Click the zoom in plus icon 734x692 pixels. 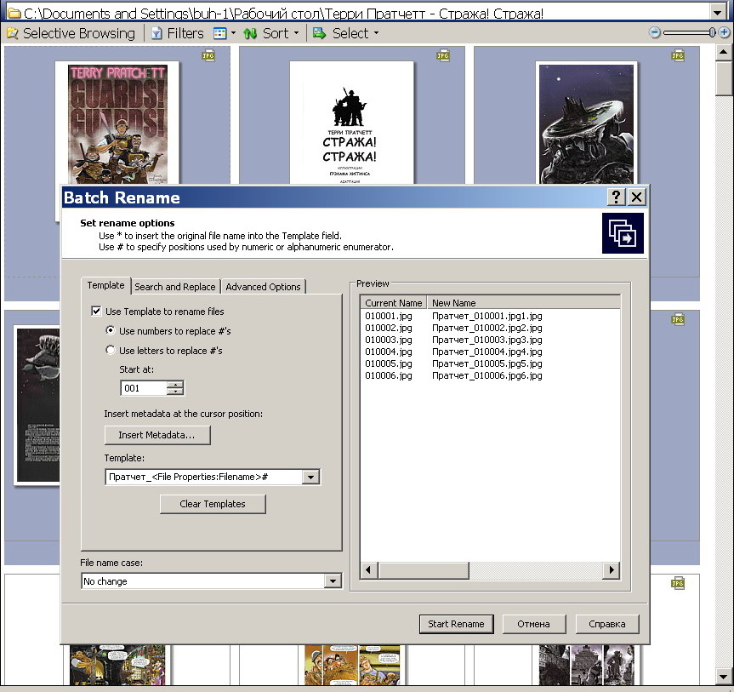pyautogui.click(x=724, y=32)
